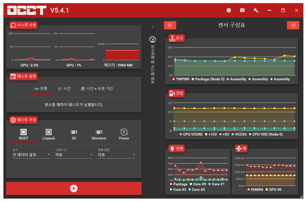Click the right red table layout button
Screen dimensions: 307x202
(293, 25)
